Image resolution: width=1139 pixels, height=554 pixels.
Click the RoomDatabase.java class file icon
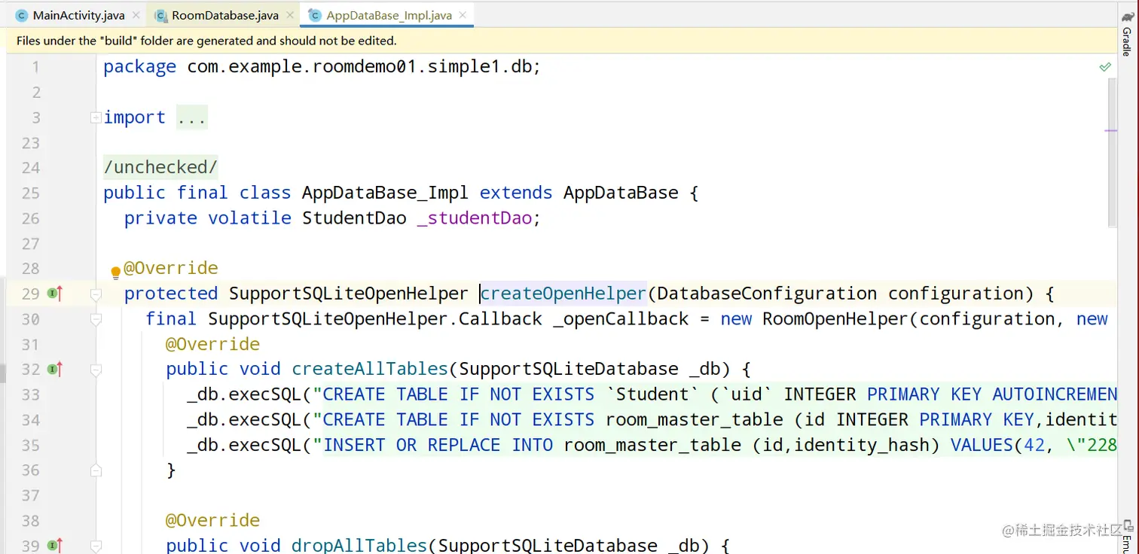tap(160, 15)
